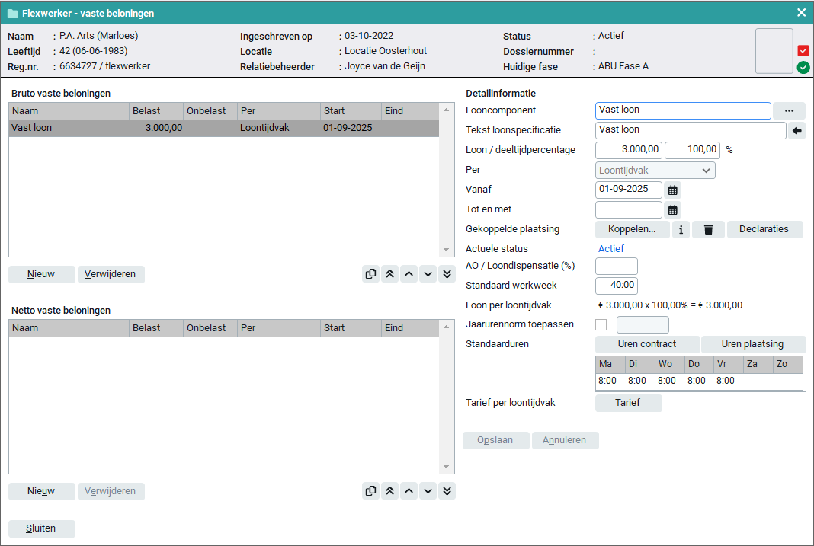Click the trash icon for Gekoppelde plaatsing
Screen dimensions: 814x546
[x=708, y=229]
